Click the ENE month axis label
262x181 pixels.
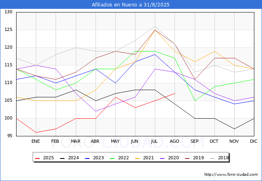pos(35,141)
